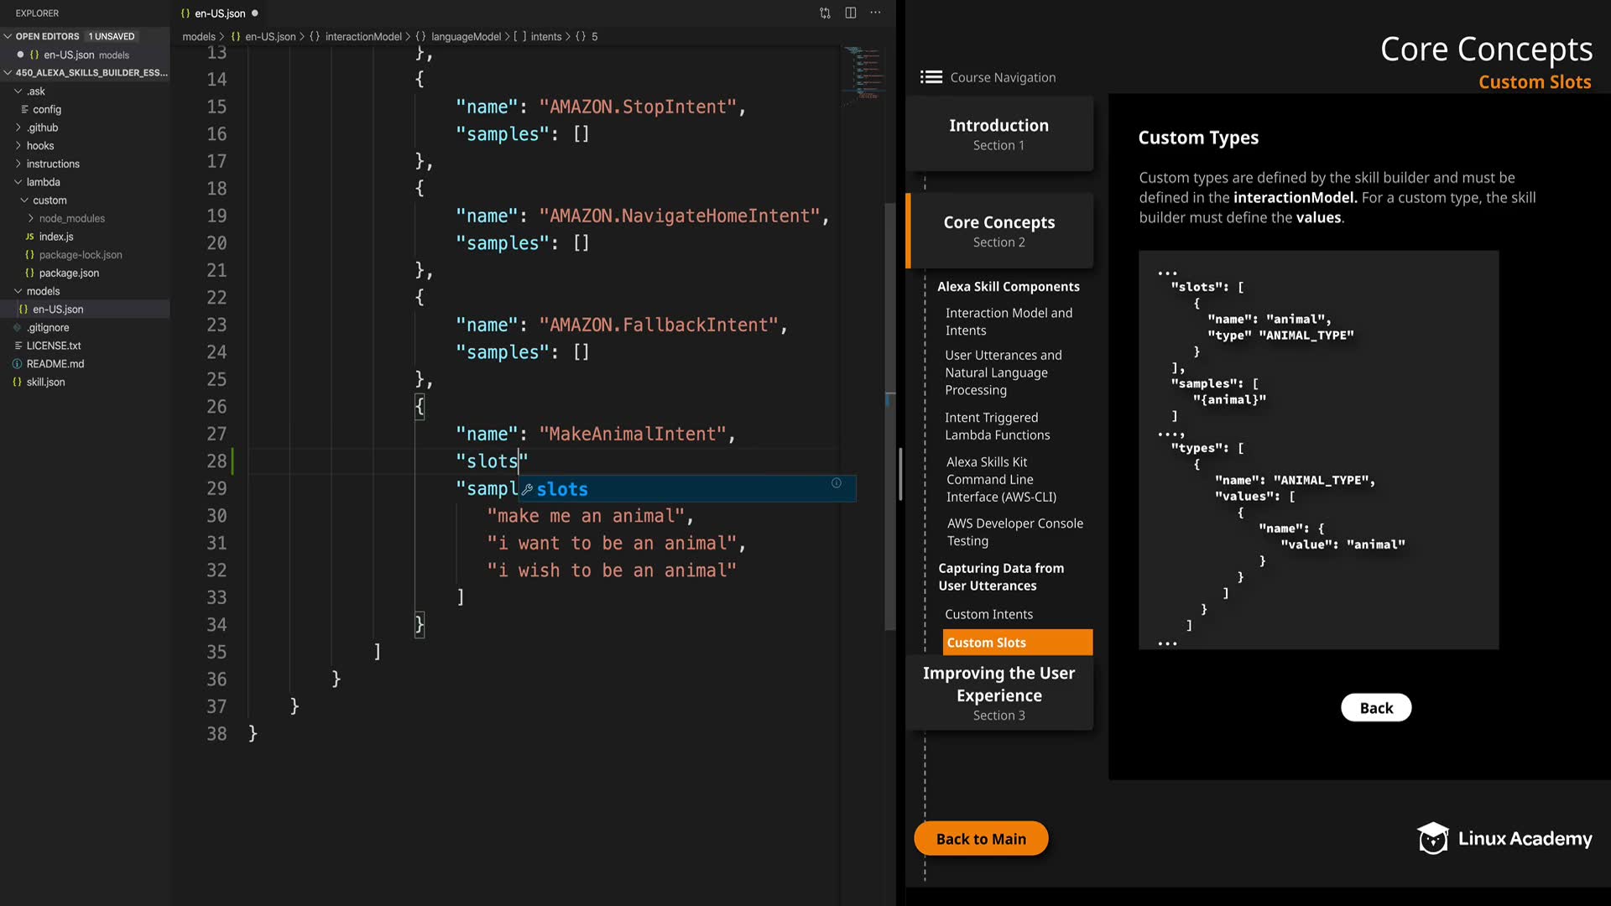Click the Linux Academy owl logo

click(x=1432, y=838)
